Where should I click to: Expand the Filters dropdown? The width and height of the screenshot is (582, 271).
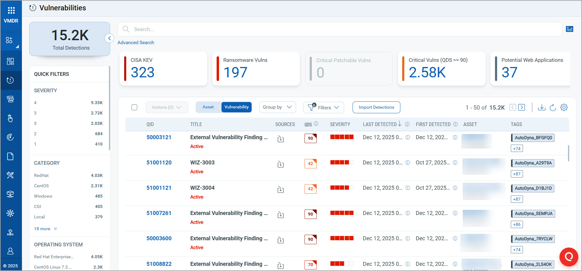pos(324,107)
